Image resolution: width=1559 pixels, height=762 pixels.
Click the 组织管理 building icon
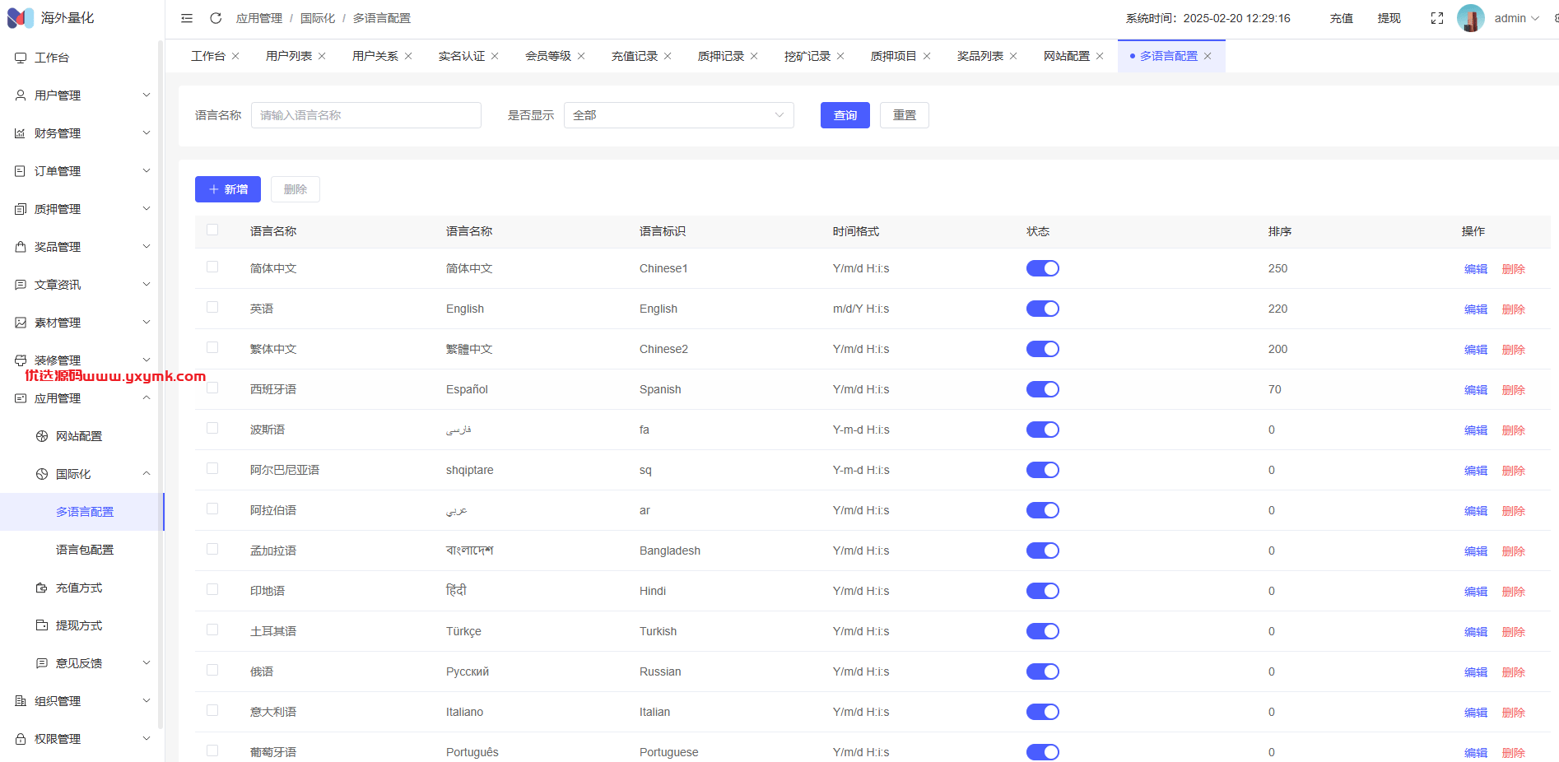click(x=21, y=701)
